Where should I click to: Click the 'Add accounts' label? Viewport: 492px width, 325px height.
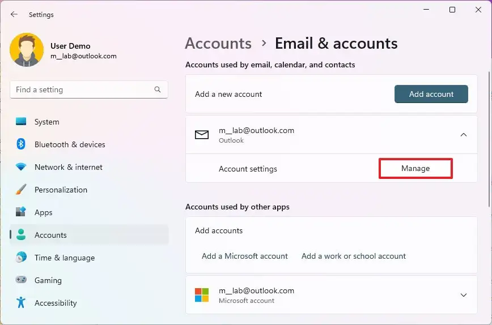(x=219, y=230)
